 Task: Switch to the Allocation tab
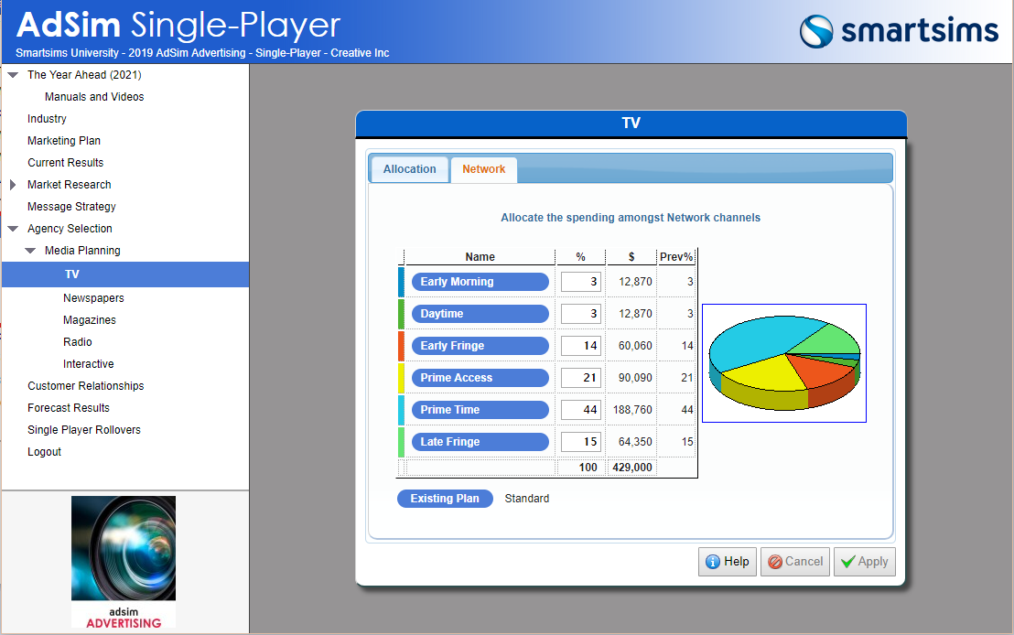(409, 169)
